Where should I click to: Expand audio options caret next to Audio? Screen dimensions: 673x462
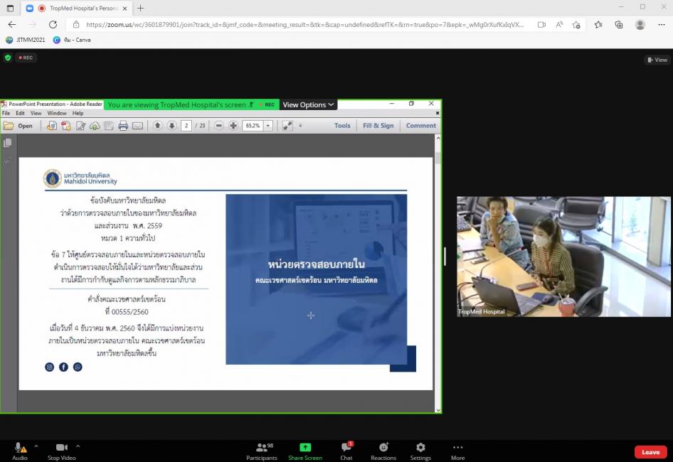36,446
